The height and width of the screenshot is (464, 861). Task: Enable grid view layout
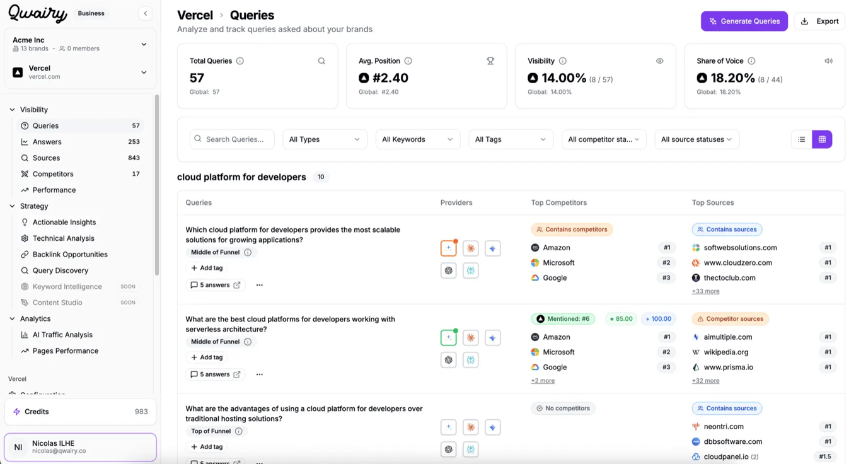tap(822, 139)
